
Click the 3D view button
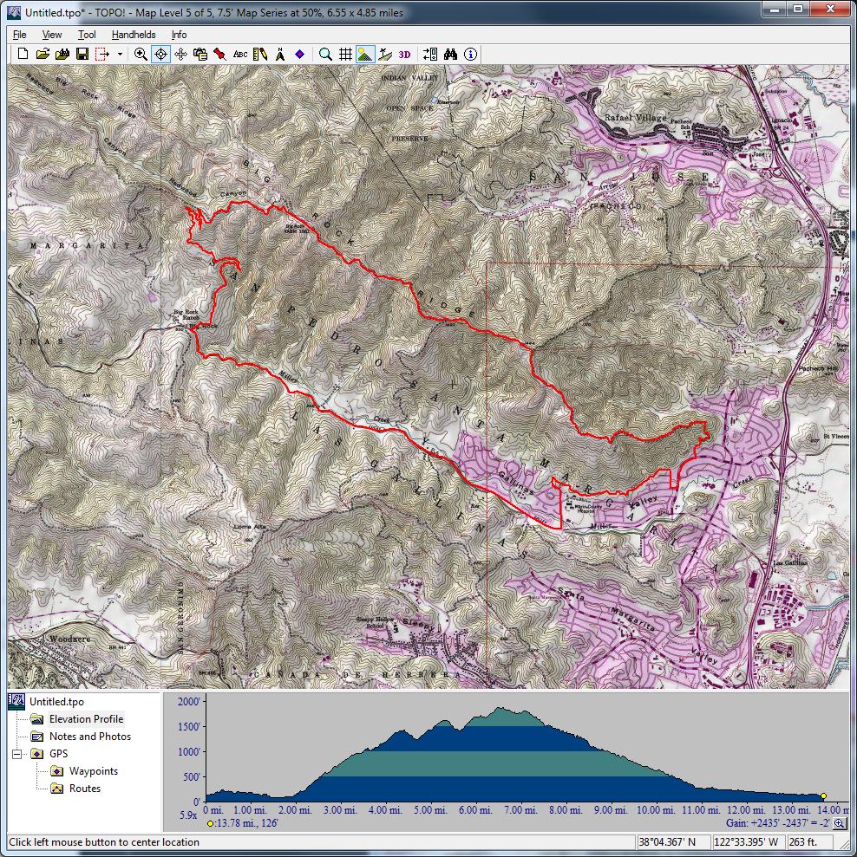point(405,54)
